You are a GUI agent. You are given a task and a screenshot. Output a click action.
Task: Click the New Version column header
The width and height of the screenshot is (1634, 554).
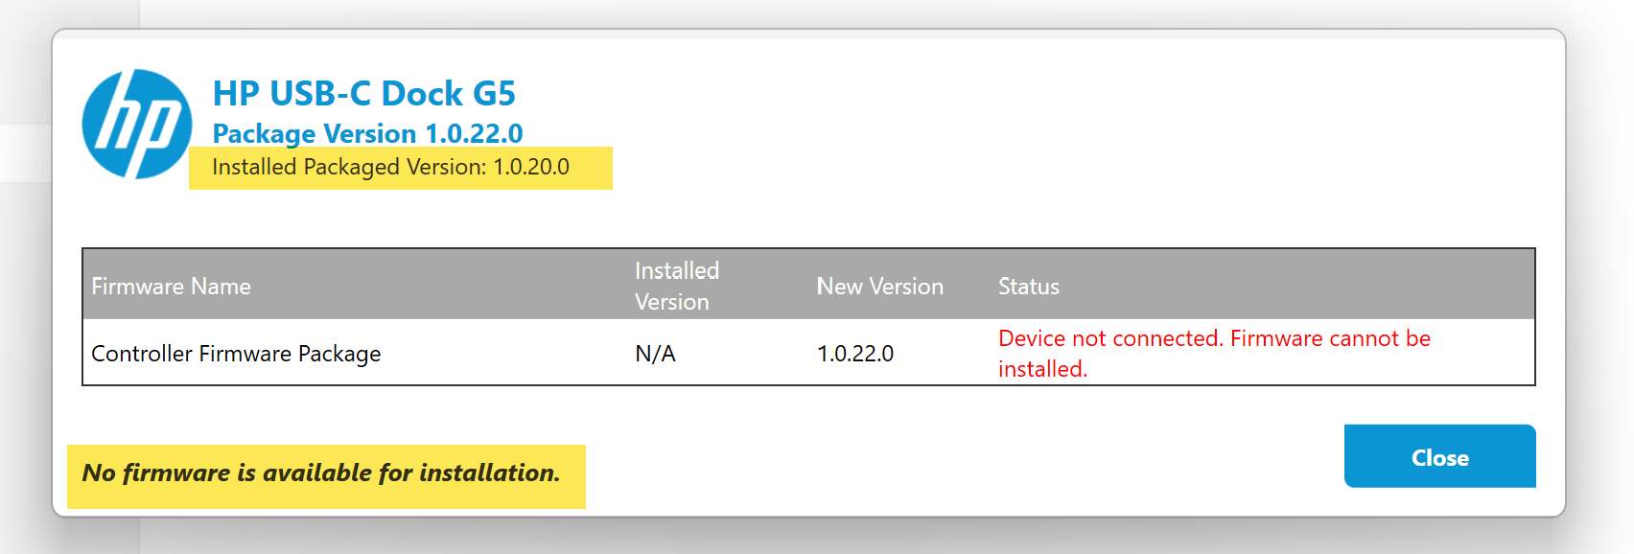pyautogui.click(x=879, y=286)
